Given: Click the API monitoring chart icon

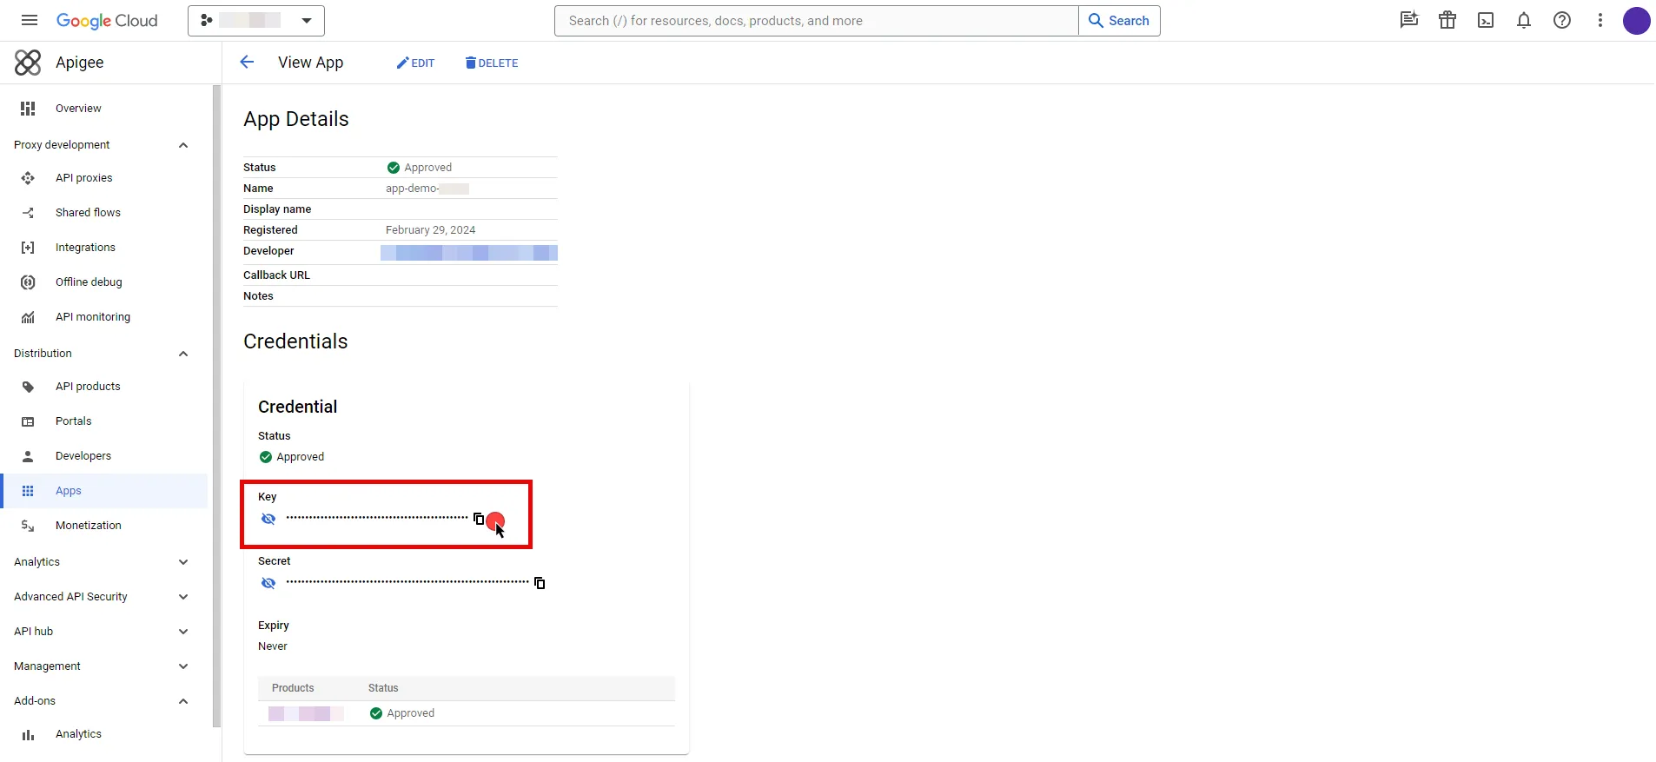Looking at the screenshot, I should (x=28, y=317).
